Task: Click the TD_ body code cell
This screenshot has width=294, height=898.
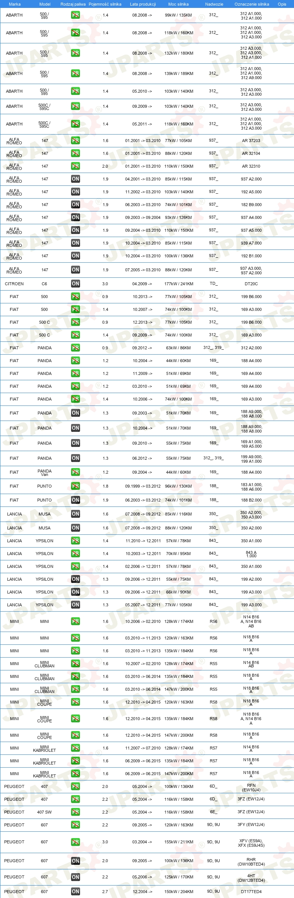Action: point(214,284)
